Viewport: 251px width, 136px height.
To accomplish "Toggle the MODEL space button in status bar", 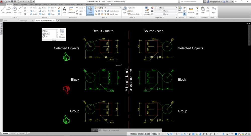I will click(x=154, y=133).
